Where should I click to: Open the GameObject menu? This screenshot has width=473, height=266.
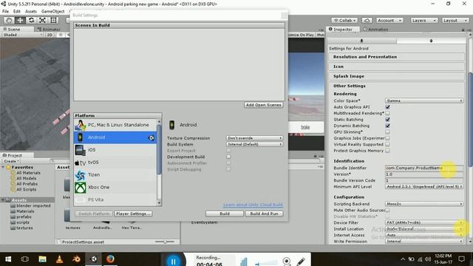[x=52, y=11]
